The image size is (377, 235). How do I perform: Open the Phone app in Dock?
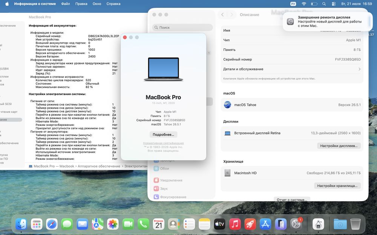143,224
